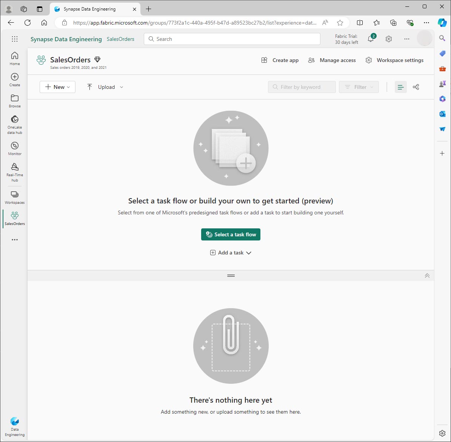Click the Select a task flow button

coord(231,234)
